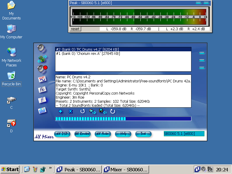Screen dimensions: 232x174
Task: Select the My Computer desktop icon
Action: 11,32
